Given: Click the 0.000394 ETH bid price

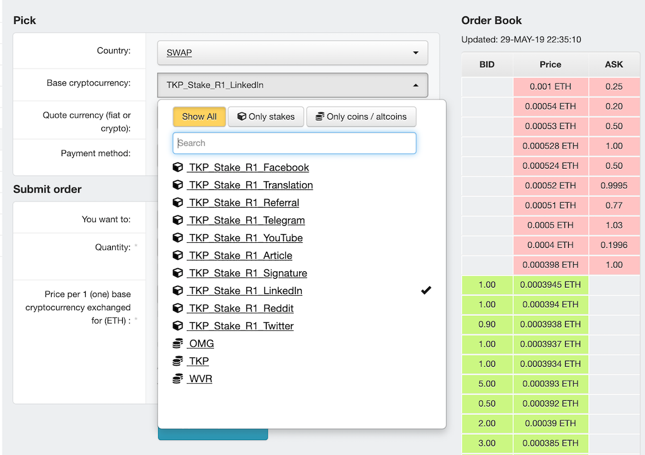Looking at the screenshot, I should point(551,305).
